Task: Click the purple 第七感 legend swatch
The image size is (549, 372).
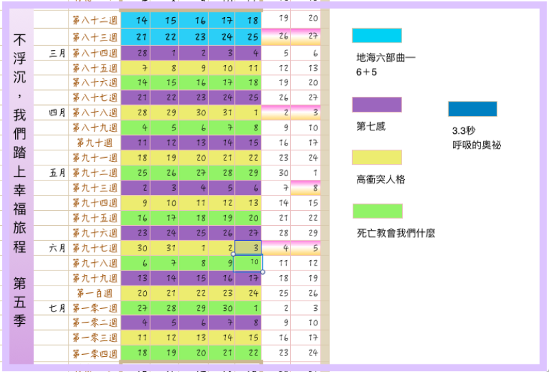Action: click(x=377, y=105)
